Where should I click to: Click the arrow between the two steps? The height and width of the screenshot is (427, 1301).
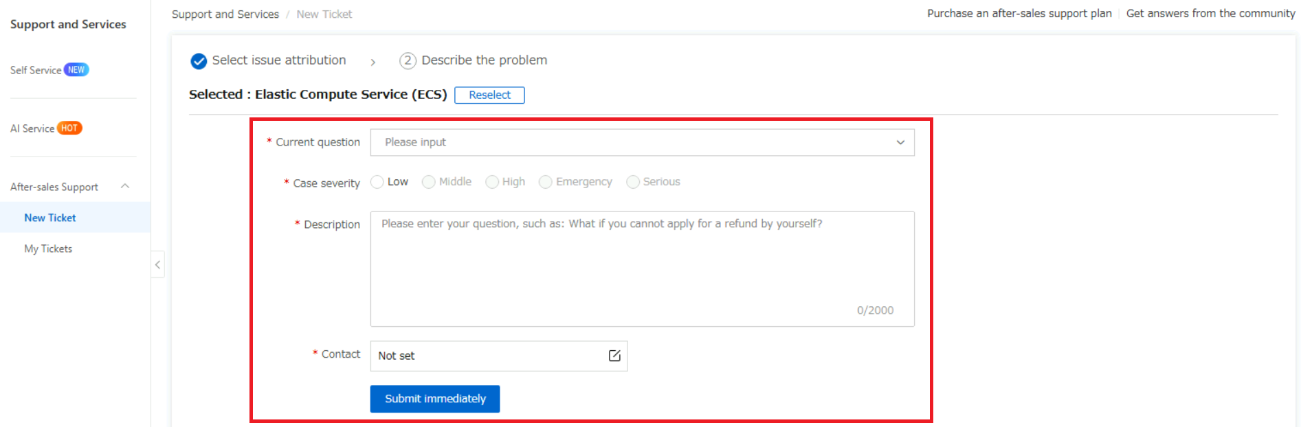pyautogui.click(x=373, y=62)
